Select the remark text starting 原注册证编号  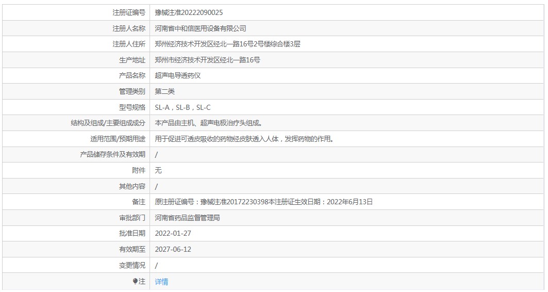pos(264,202)
